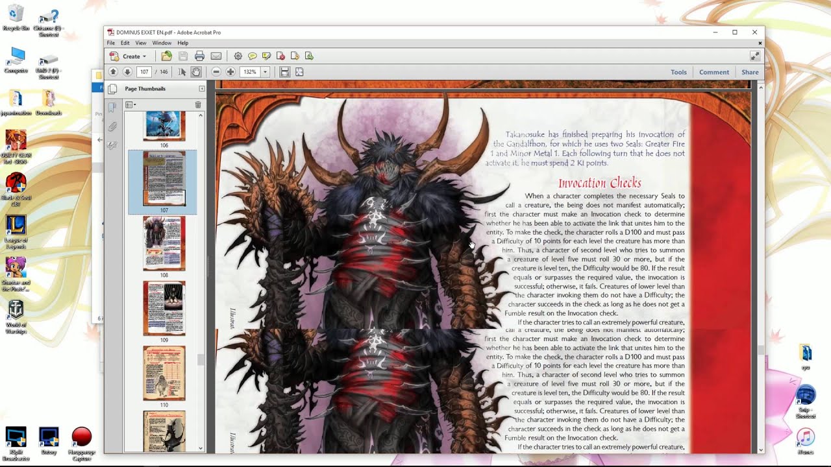Screen dimensions: 831x467
Task: Open iTunes desktop shortcut
Action: 805,440
